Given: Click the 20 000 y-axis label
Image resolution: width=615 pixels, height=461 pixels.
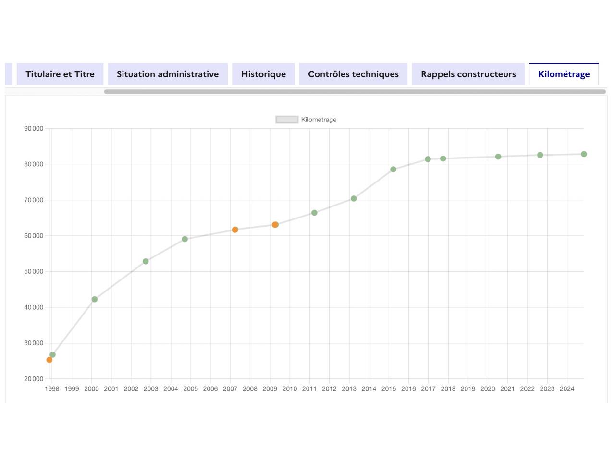Looking at the screenshot, I should [34, 379].
